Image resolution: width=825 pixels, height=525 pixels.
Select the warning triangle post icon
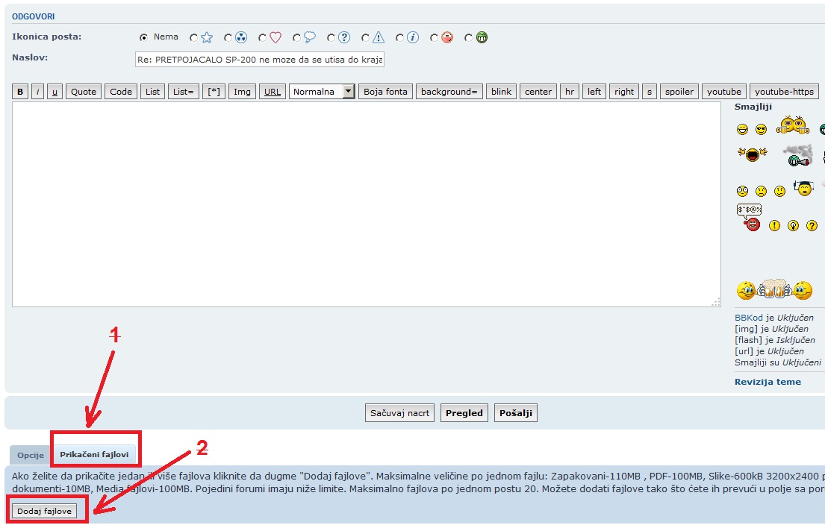[366, 37]
